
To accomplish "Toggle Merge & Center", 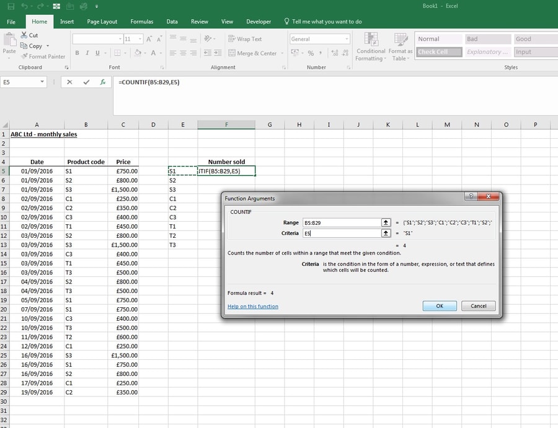I will (x=253, y=53).
